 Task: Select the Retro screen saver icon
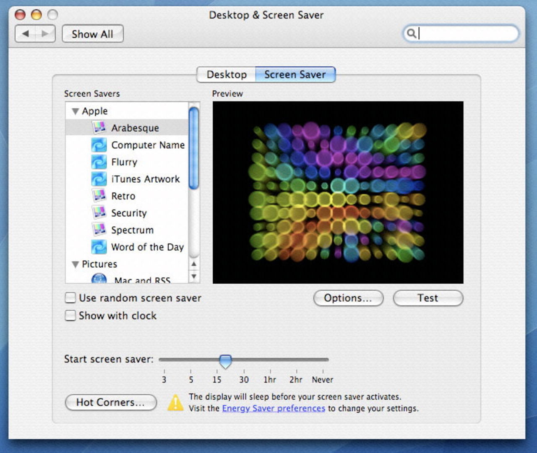[x=99, y=196]
